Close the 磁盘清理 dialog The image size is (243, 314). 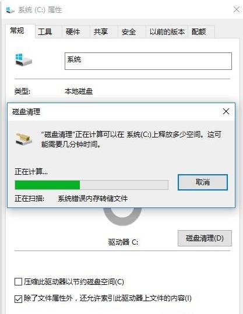(x=226, y=111)
